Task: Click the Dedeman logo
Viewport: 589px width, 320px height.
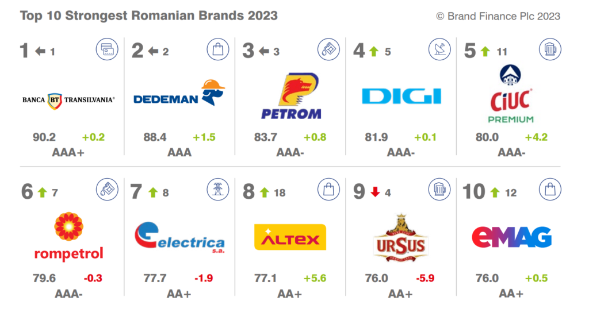Action: (179, 93)
